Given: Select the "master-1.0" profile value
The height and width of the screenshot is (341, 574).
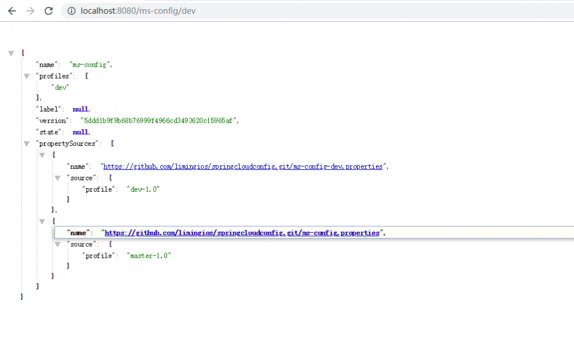Looking at the screenshot, I should pos(149,255).
